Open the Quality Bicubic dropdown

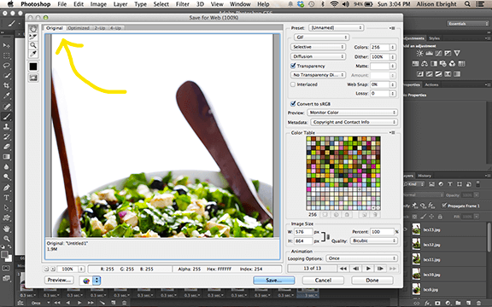373,240
